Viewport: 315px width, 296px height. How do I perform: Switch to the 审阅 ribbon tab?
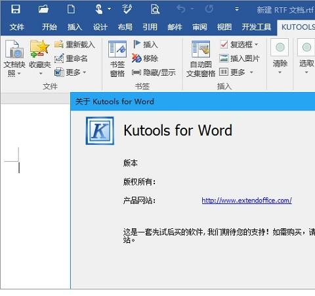tap(199, 27)
